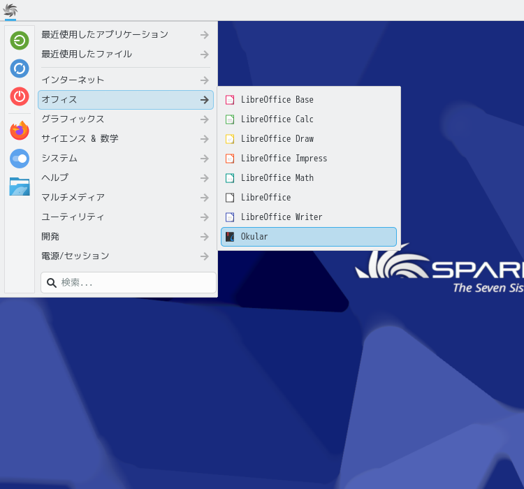Launch LibreOffice Math
524x489 pixels.
(x=309, y=178)
